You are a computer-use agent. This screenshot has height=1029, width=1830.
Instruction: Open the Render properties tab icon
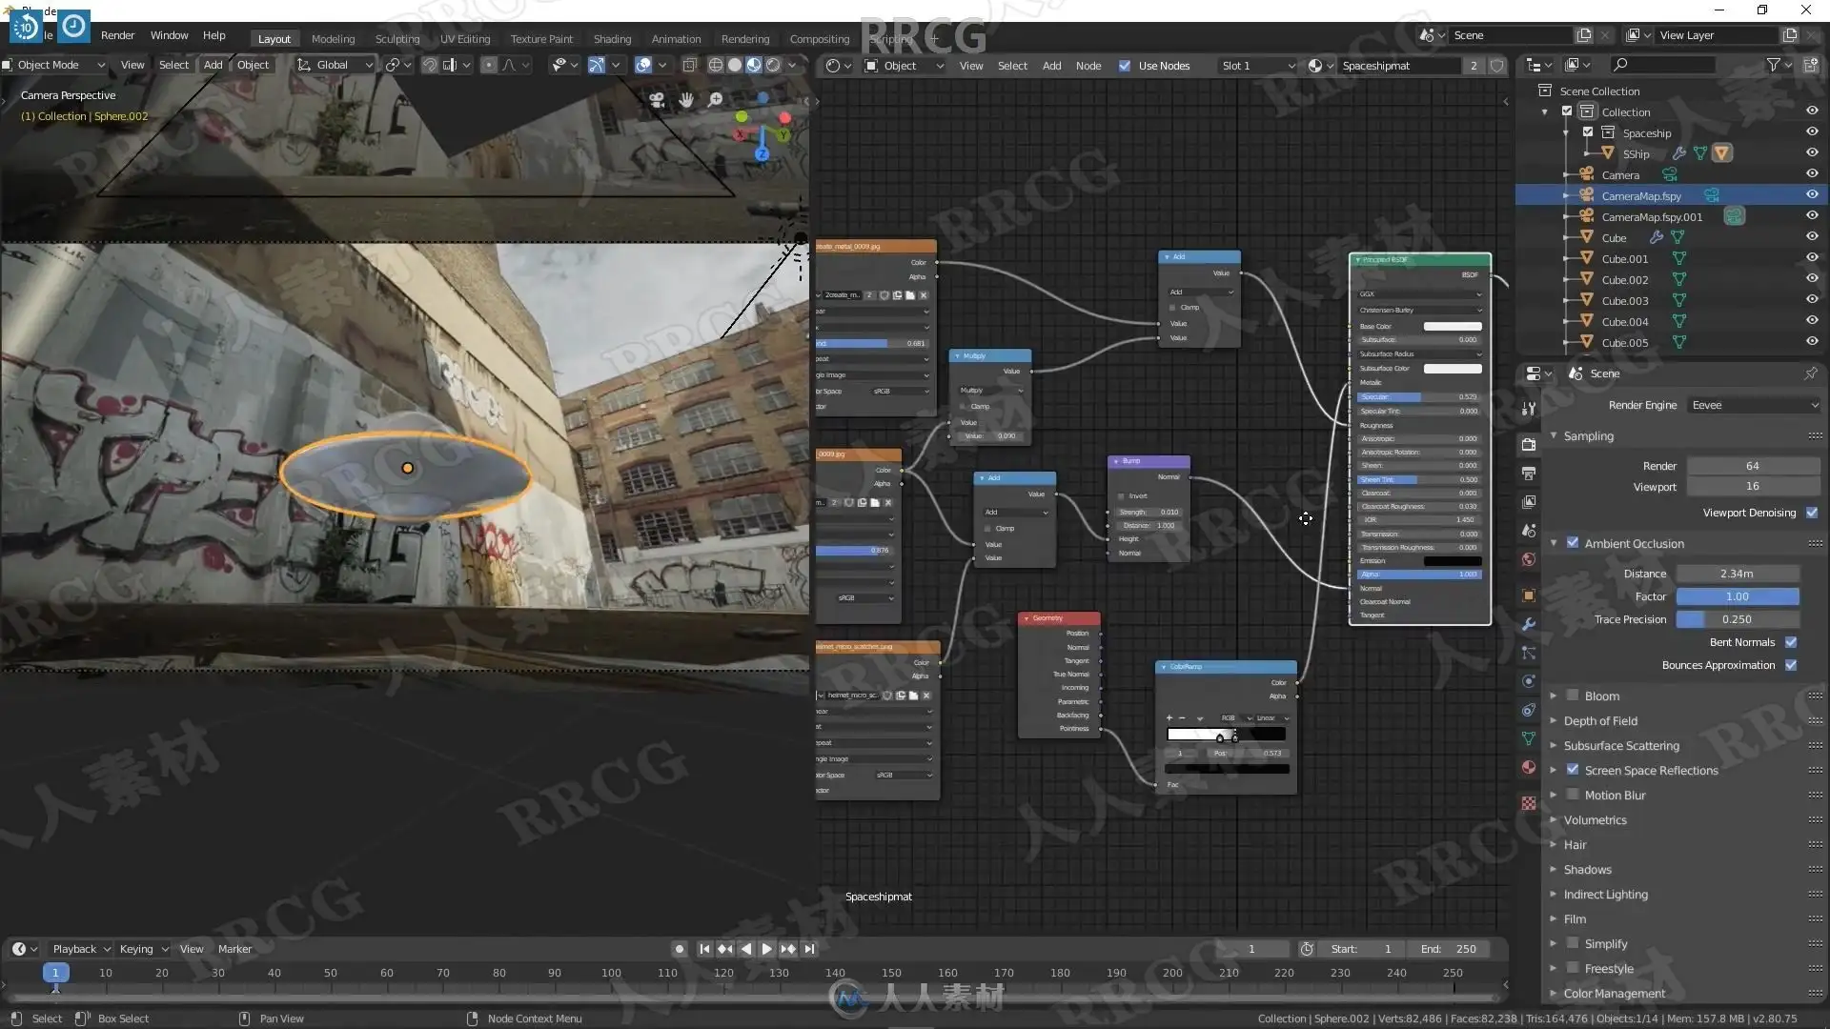(x=1529, y=444)
